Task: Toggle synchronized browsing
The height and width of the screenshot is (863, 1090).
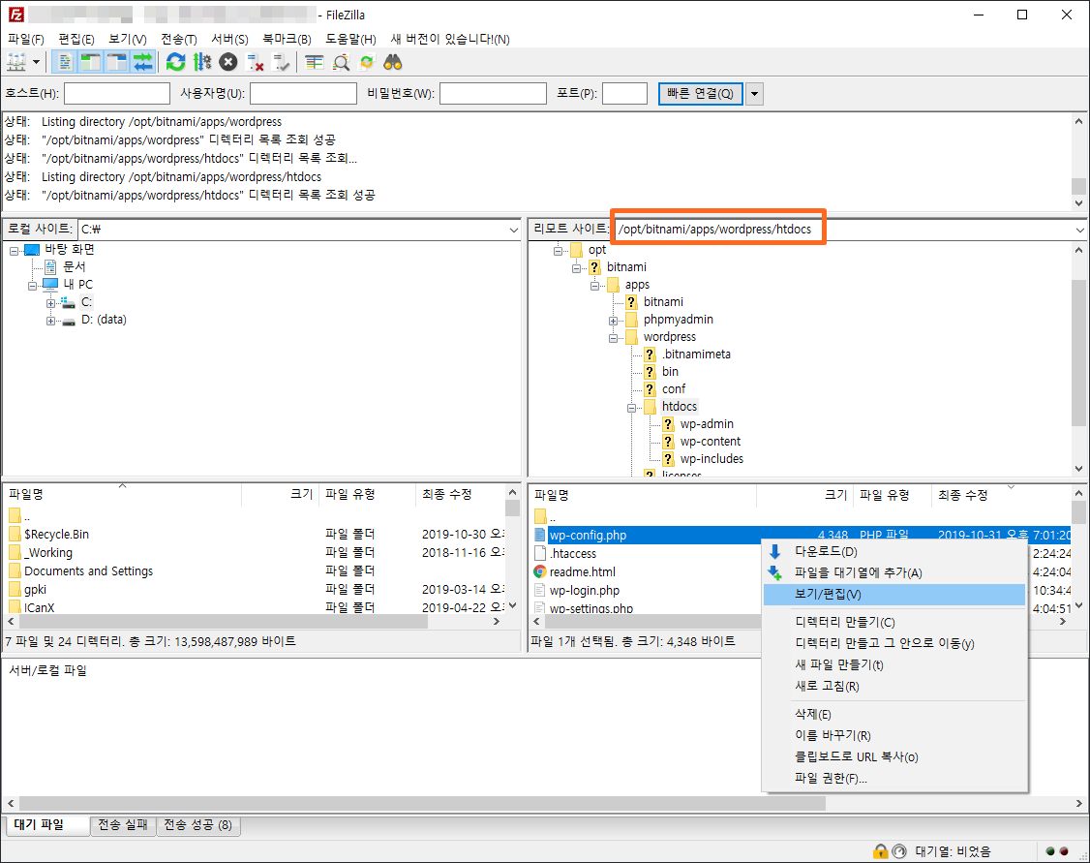Action: point(367,63)
